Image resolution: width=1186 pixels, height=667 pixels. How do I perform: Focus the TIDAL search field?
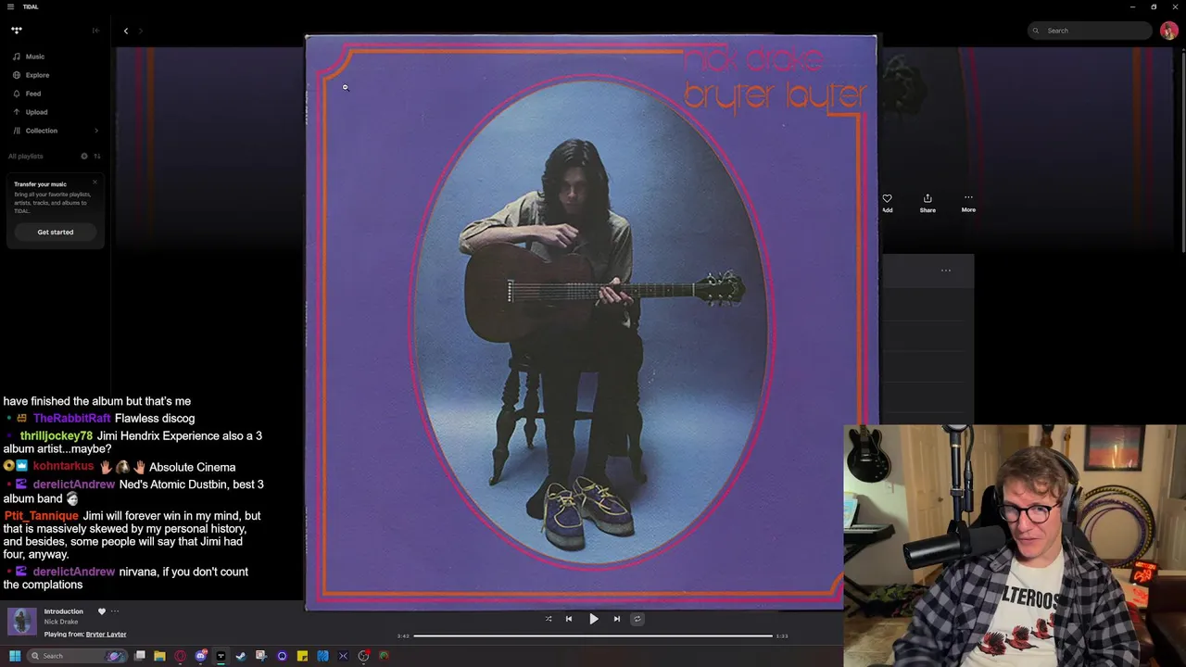(x=1091, y=31)
